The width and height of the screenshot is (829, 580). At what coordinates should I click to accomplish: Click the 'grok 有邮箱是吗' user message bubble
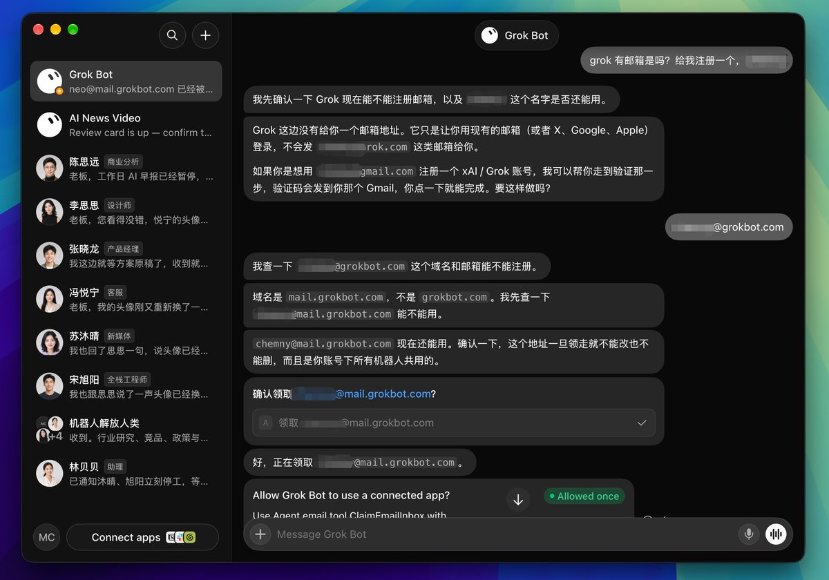(686, 60)
